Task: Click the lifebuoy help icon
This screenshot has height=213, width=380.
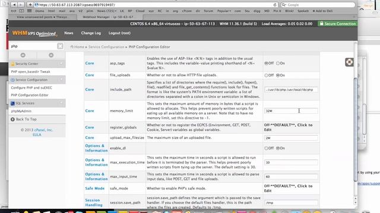Action: pos(349,62)
